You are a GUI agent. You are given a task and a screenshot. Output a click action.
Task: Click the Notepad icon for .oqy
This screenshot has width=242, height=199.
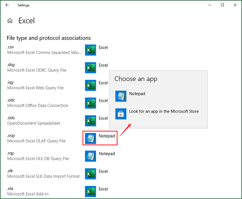[x=90, y=138]
